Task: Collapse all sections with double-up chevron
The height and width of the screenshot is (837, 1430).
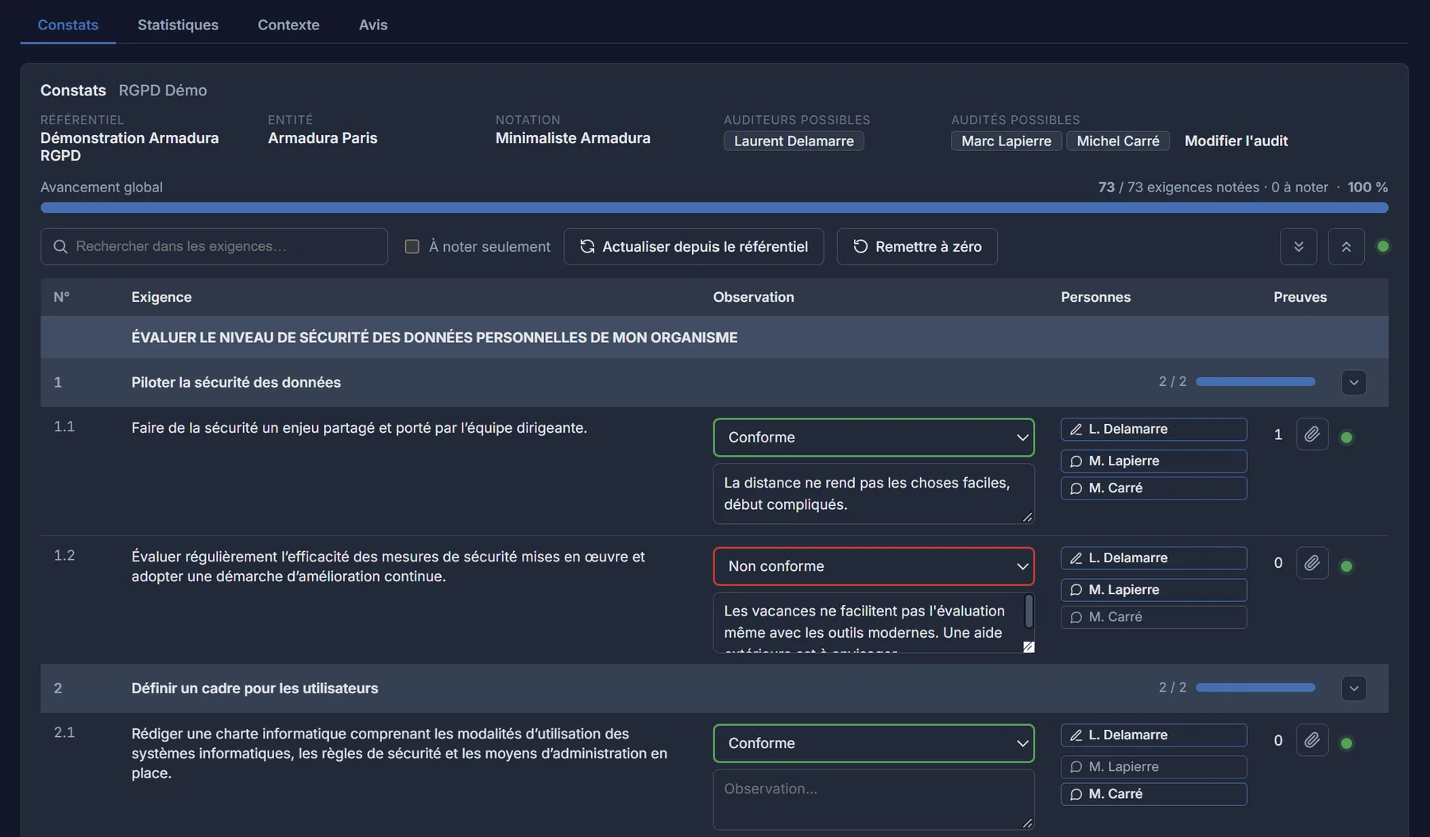Action: click(x=1346, y=246)
